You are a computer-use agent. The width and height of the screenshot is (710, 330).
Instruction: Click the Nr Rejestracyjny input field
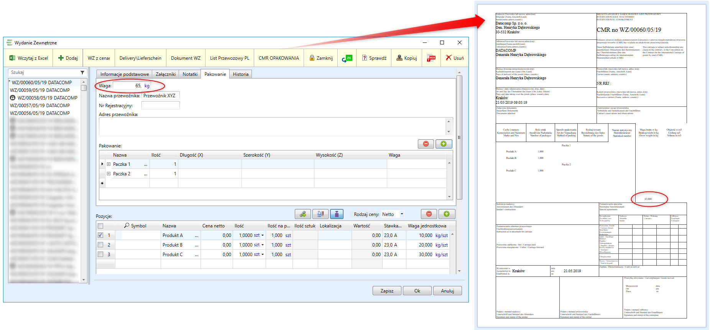160,106
